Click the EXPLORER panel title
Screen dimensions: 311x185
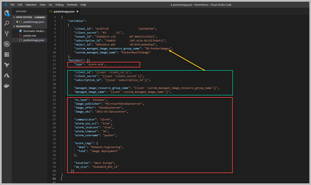(x=21, y=11)
